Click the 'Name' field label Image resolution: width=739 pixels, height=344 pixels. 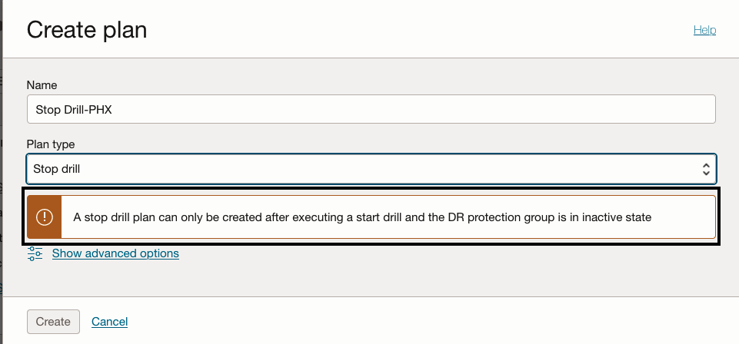coord(42,85)
